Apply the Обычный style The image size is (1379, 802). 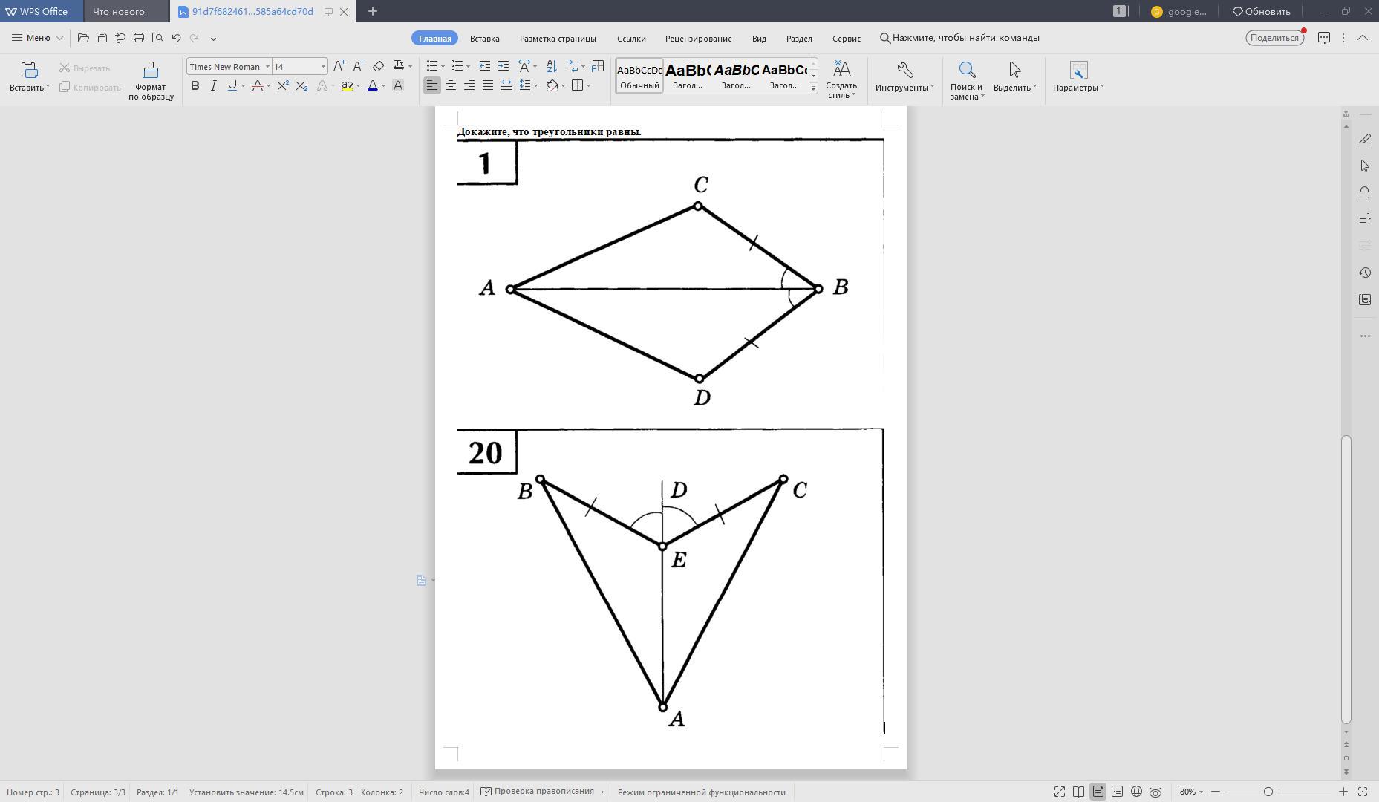point(639,76)
